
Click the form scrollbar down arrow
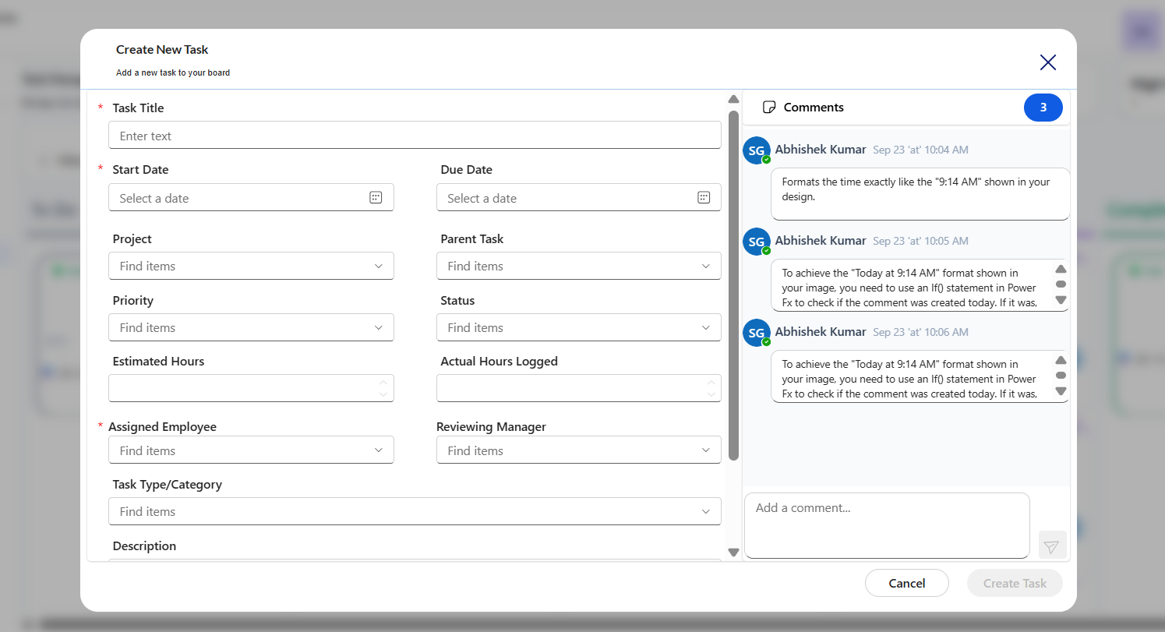click(x=733, y=552)
